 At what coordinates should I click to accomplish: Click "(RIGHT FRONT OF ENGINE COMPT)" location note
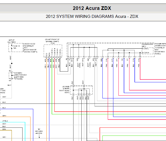click(x=52, y=40)
